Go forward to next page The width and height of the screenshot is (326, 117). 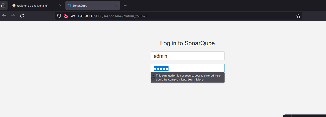point(13,16)
